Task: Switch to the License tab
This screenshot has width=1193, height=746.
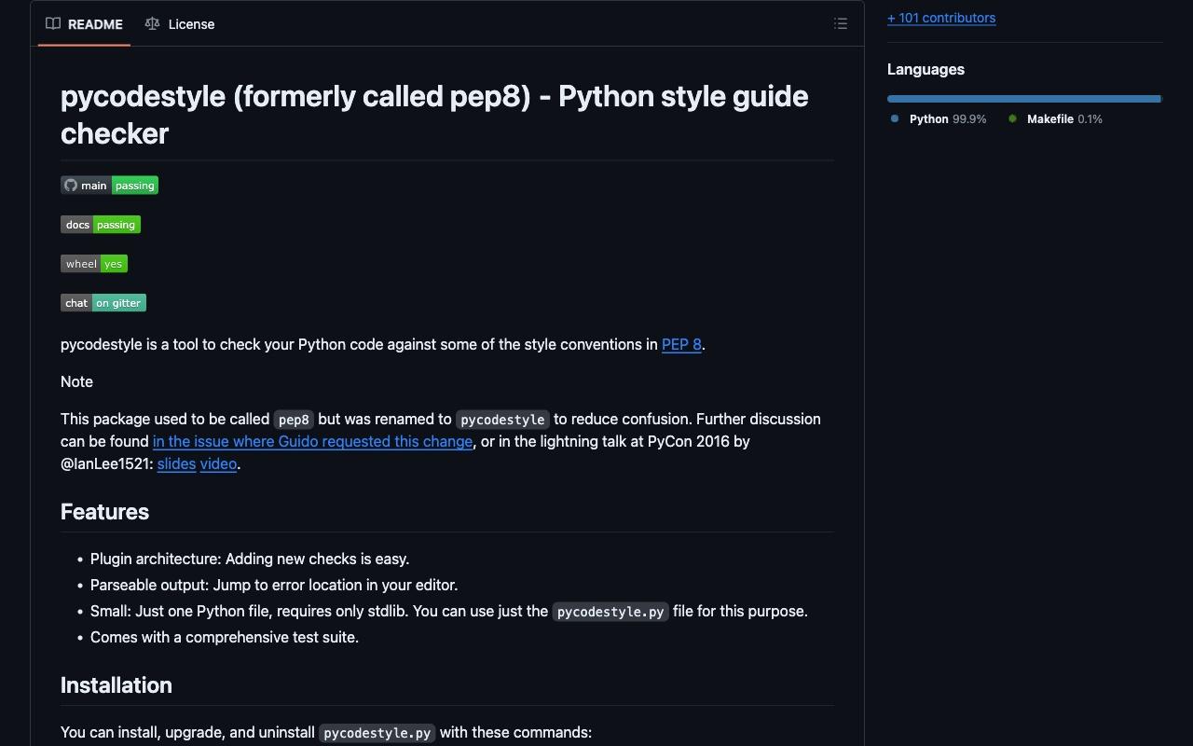Action: 180,24
